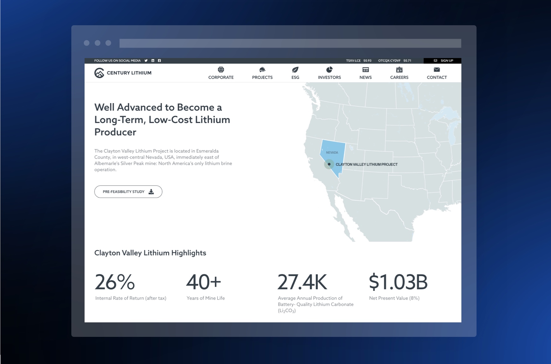
Task: Click the download icon in Pre-Feasibility Study button
Action: [151, 191]
